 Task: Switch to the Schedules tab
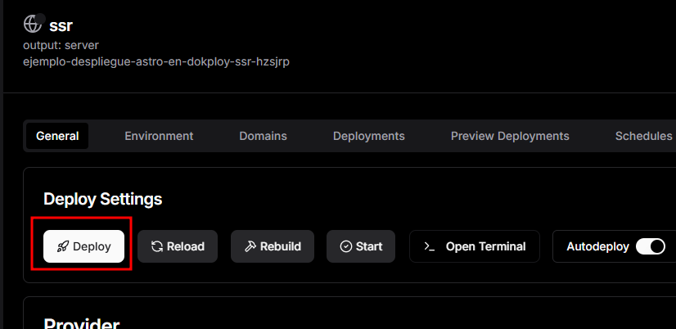[x=643, y=136]
